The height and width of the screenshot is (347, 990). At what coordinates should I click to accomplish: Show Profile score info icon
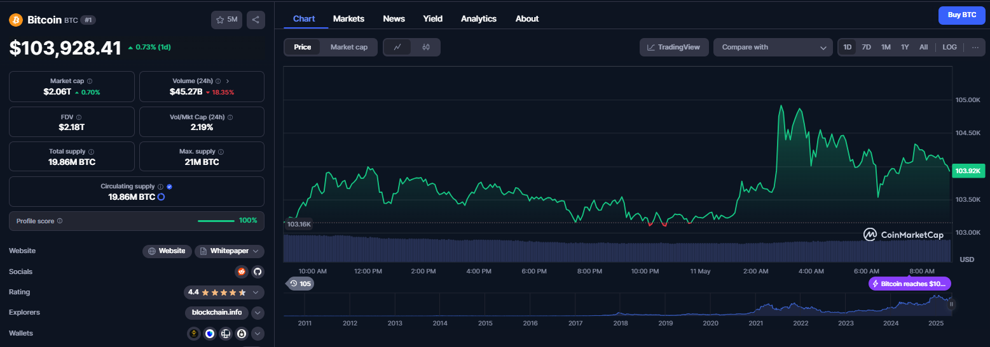click(x=60, y=221)
